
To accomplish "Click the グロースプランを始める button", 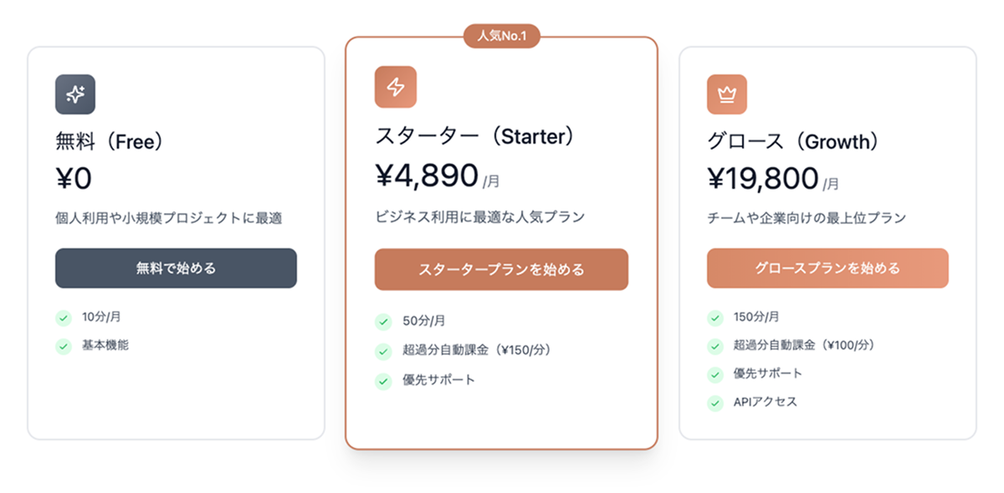I will 827,268.
